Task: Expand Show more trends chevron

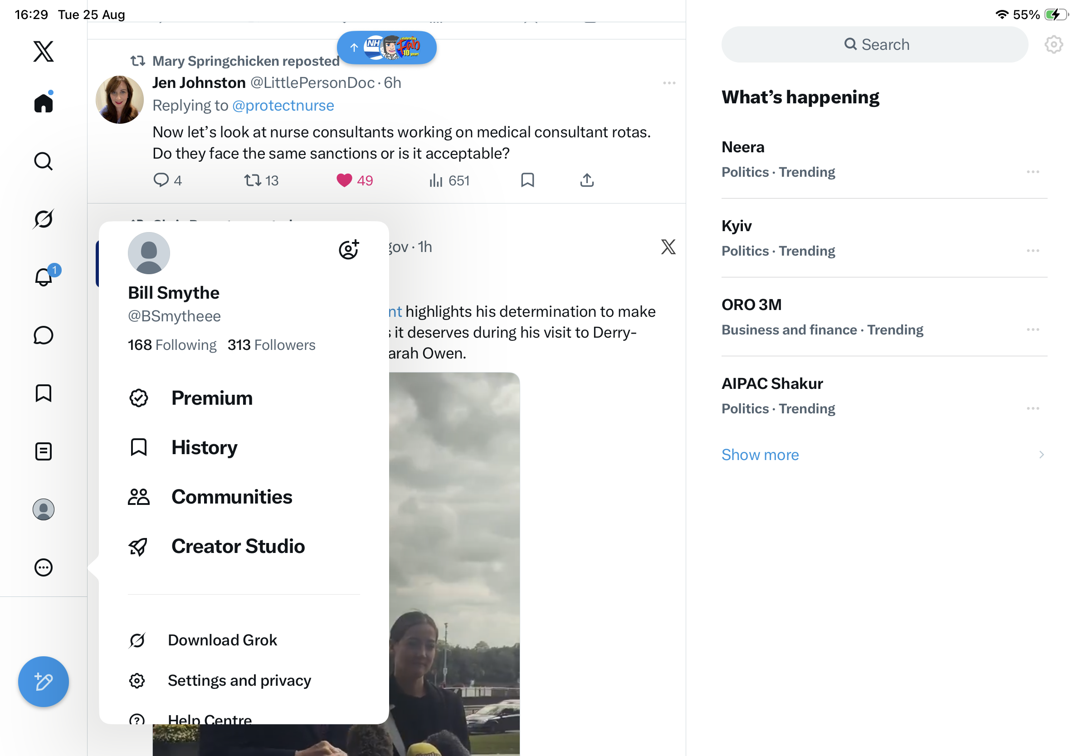Action: coord(1041,455)
